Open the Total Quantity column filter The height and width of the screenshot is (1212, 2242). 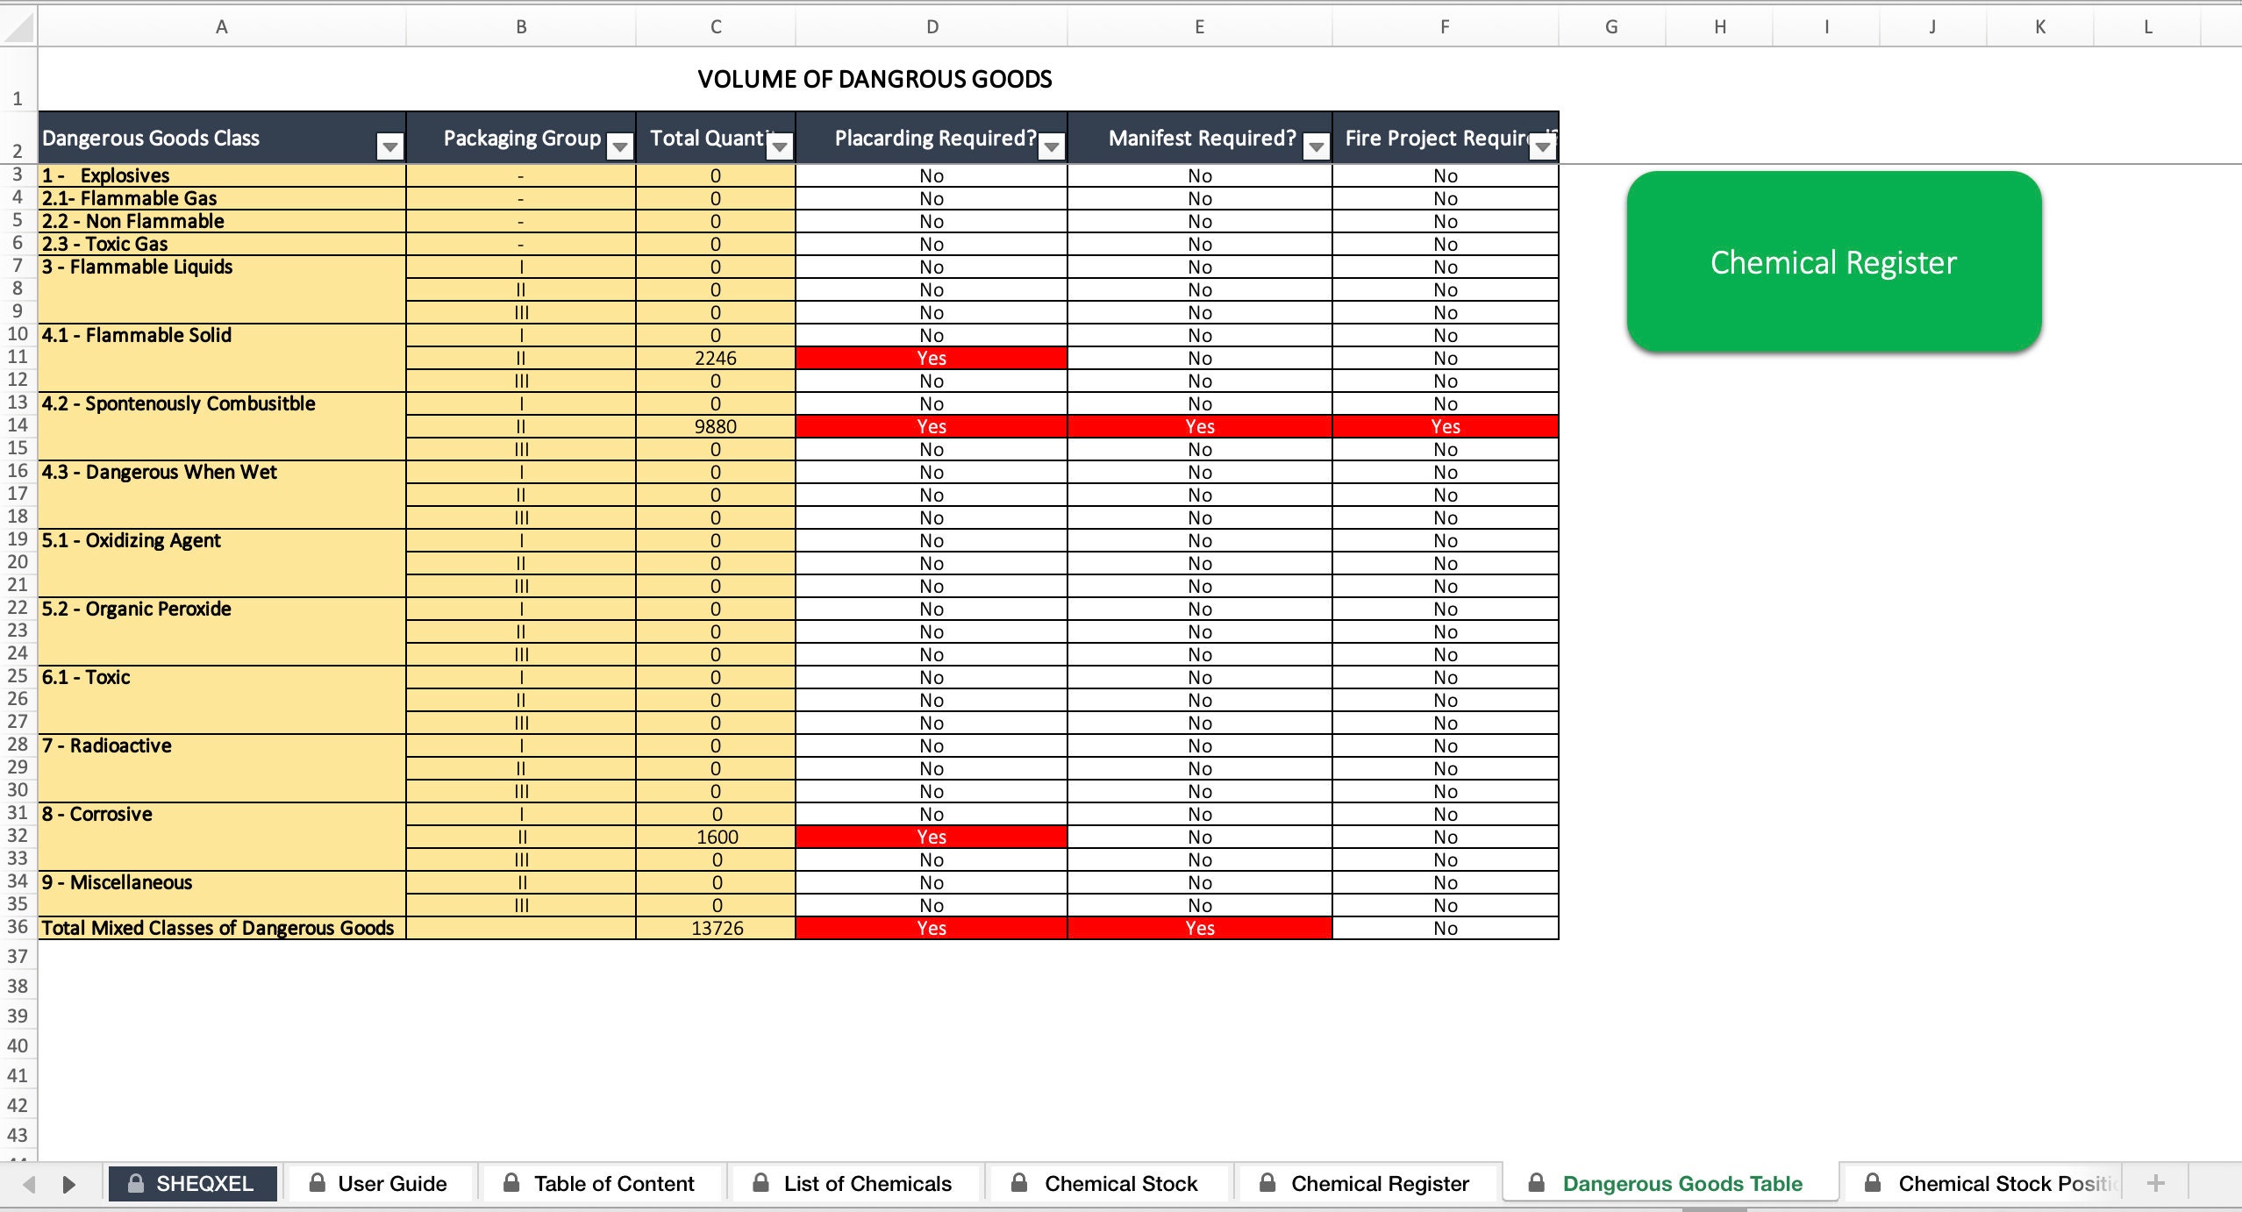(x=780, y=147)
